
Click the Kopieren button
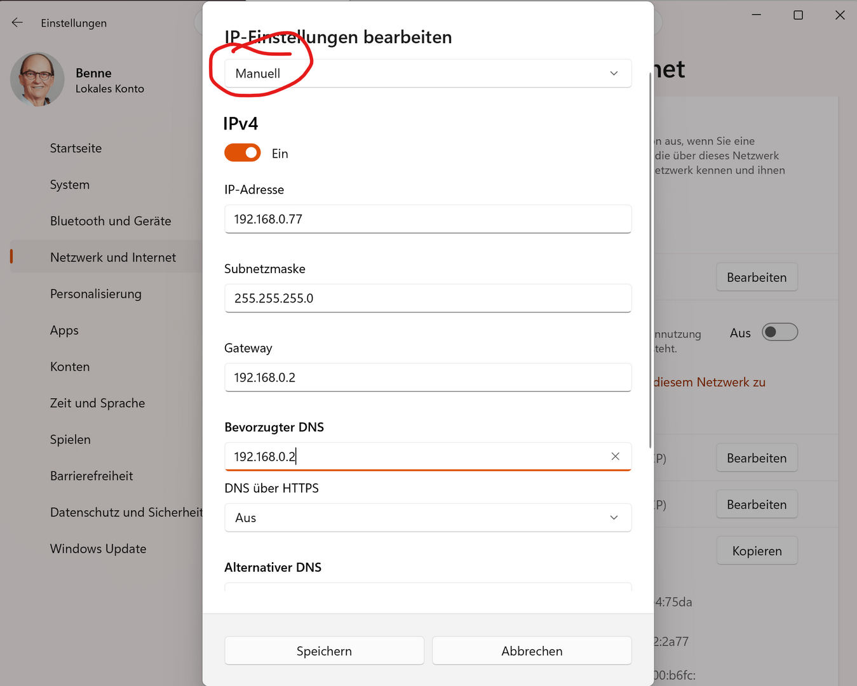757,551
